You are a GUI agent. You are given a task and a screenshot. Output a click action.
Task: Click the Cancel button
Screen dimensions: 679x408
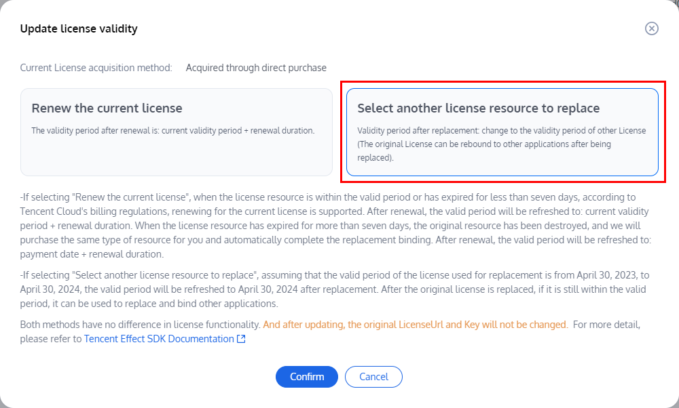(373, 377)
